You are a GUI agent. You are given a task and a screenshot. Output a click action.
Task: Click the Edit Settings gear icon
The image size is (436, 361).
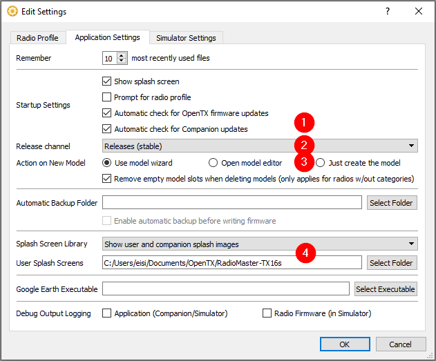click(x=12, y=11)
